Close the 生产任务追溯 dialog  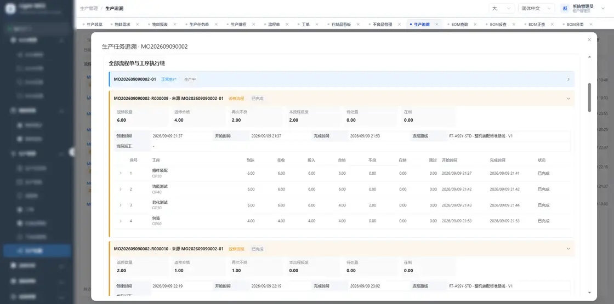click(x=589, y=39)
